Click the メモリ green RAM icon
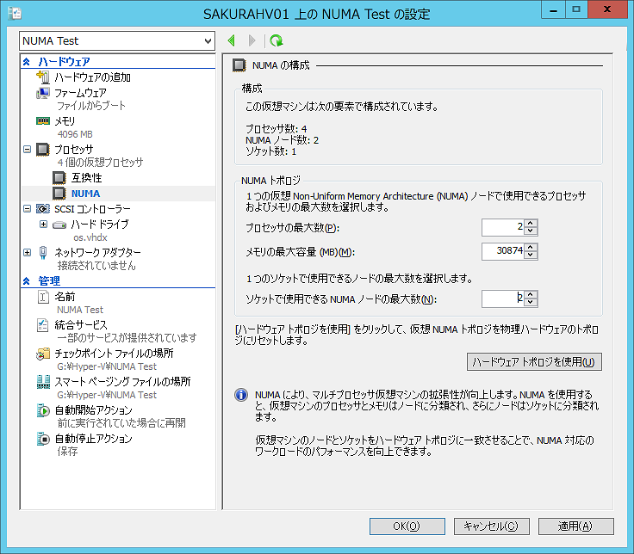634x554 pixels. click(43, 120)
